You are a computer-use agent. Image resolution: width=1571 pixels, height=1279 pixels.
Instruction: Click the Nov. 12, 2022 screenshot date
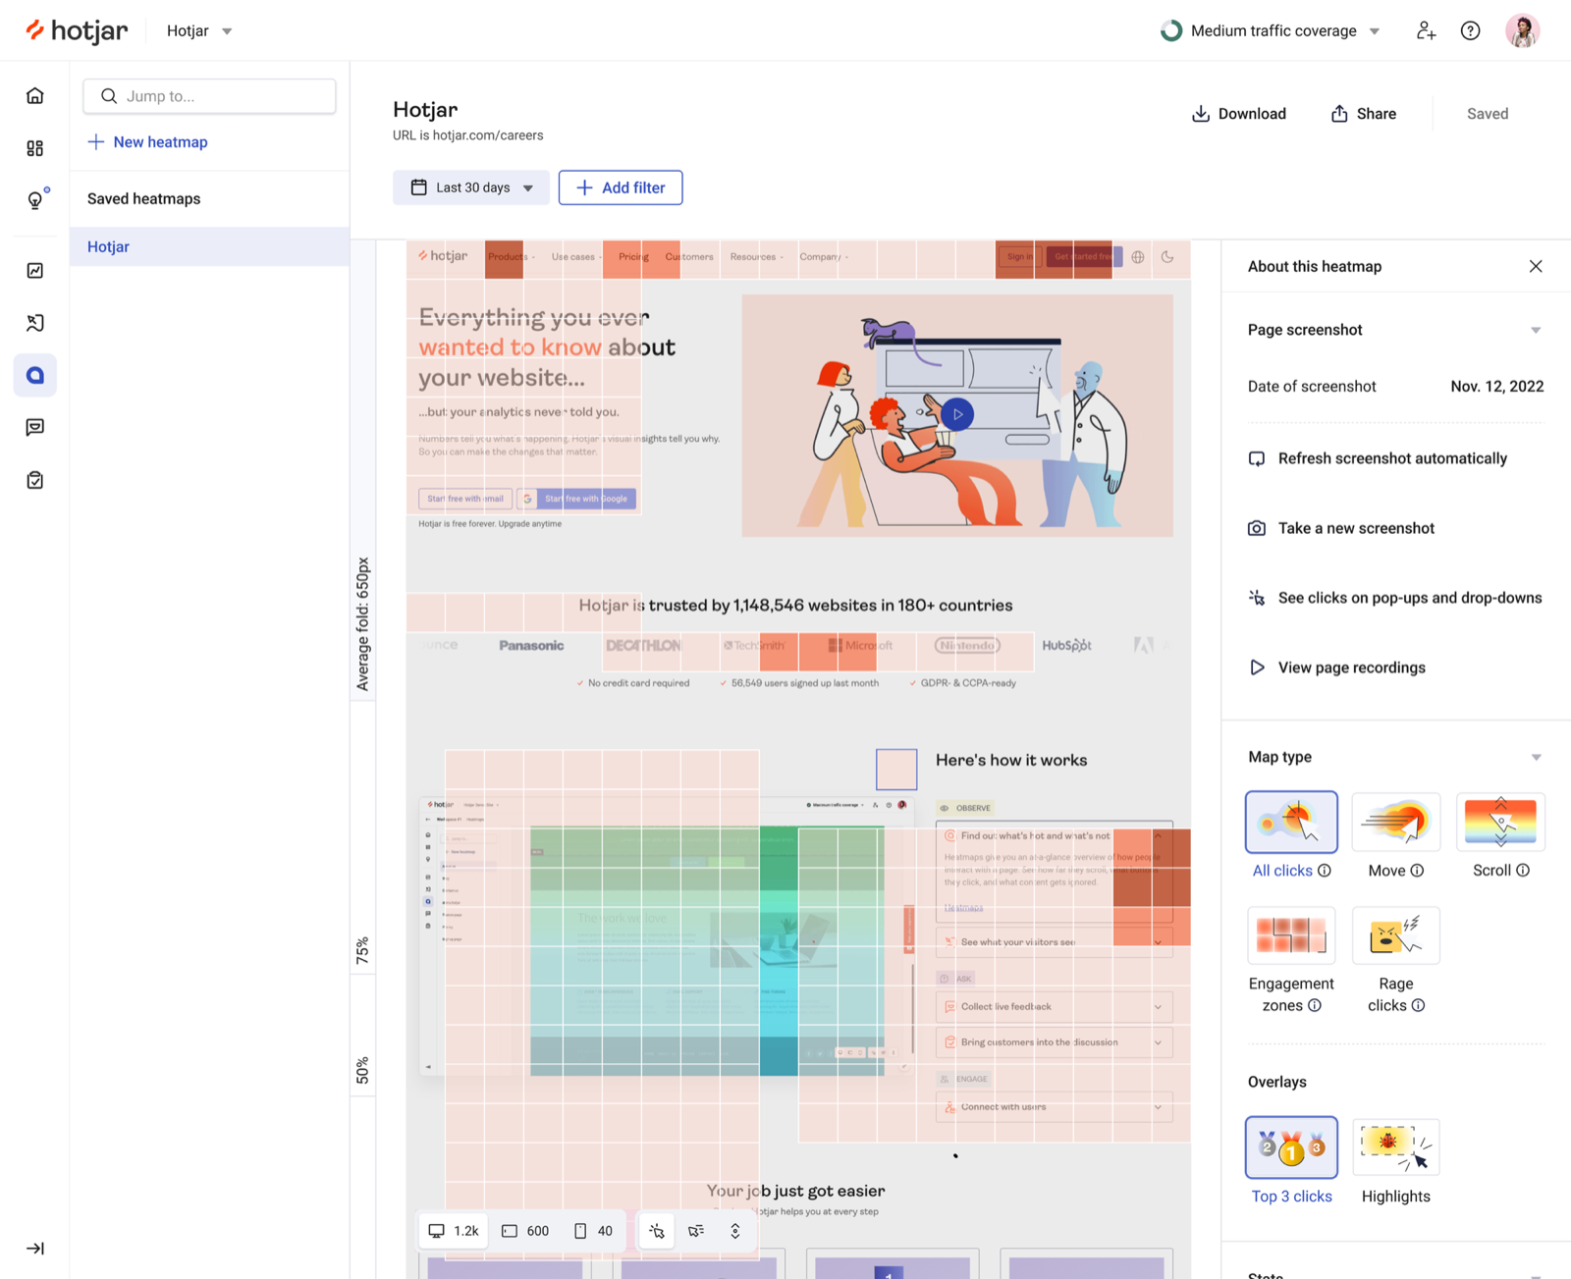[1497, 387]
